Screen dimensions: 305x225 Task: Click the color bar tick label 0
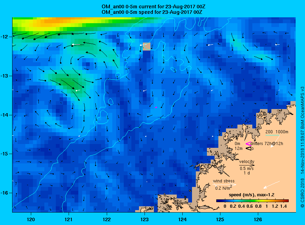(225, 206)
